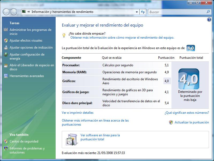This screenshot has width=214, height=161.
Task: Click the refresh icon beside address bar
Action: [143, 12]
